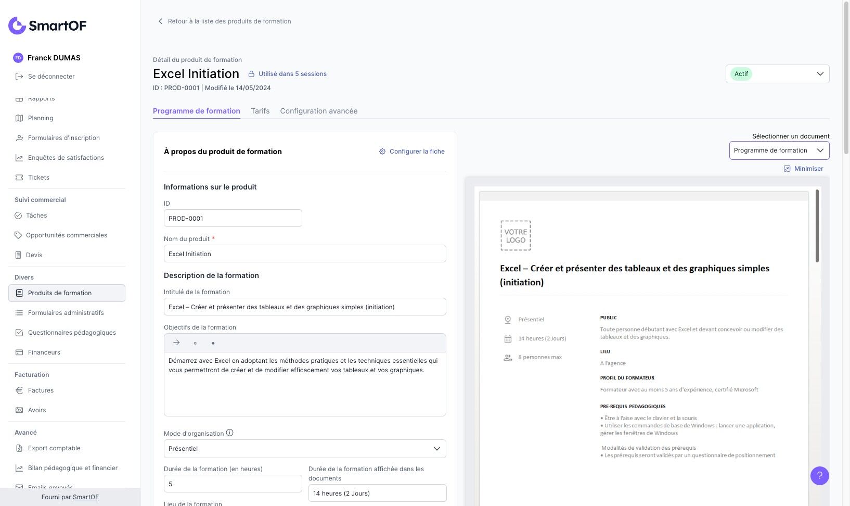Screen dimensions: 850x506
Task: Click the 'À propos du produit de formation' heading
Action: (223, 151)
